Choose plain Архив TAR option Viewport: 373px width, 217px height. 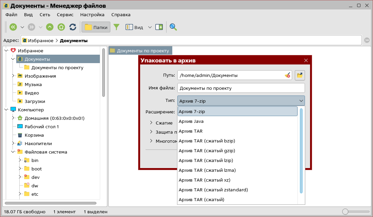[x=237, y=131]
